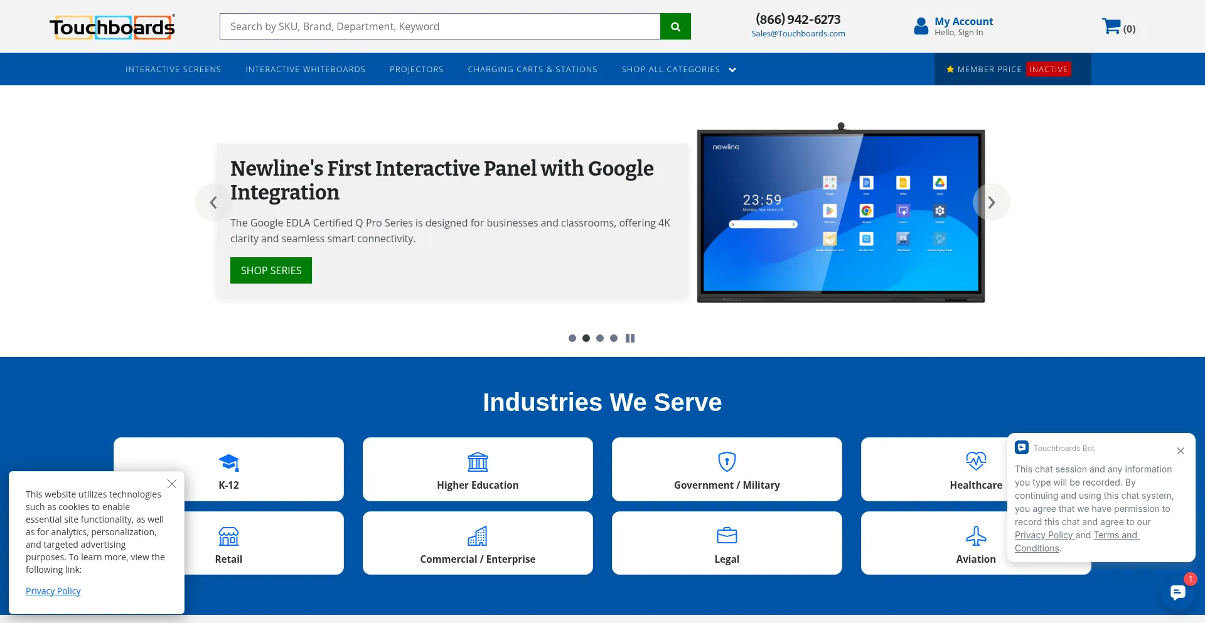The image size is (1205, 623).
Task: Open the shopping cart icon
Action: [1111, 26]
